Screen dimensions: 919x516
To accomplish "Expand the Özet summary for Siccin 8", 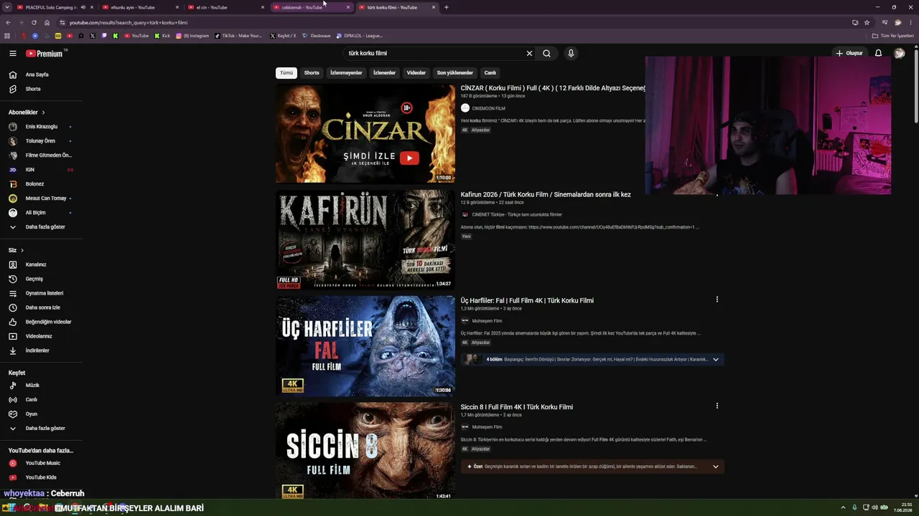I will (592, 467).
